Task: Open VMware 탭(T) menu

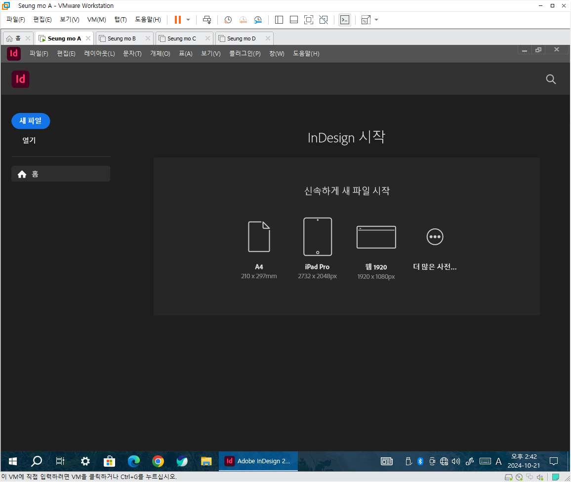Action: pyautogui.click(x=121, y=20)
